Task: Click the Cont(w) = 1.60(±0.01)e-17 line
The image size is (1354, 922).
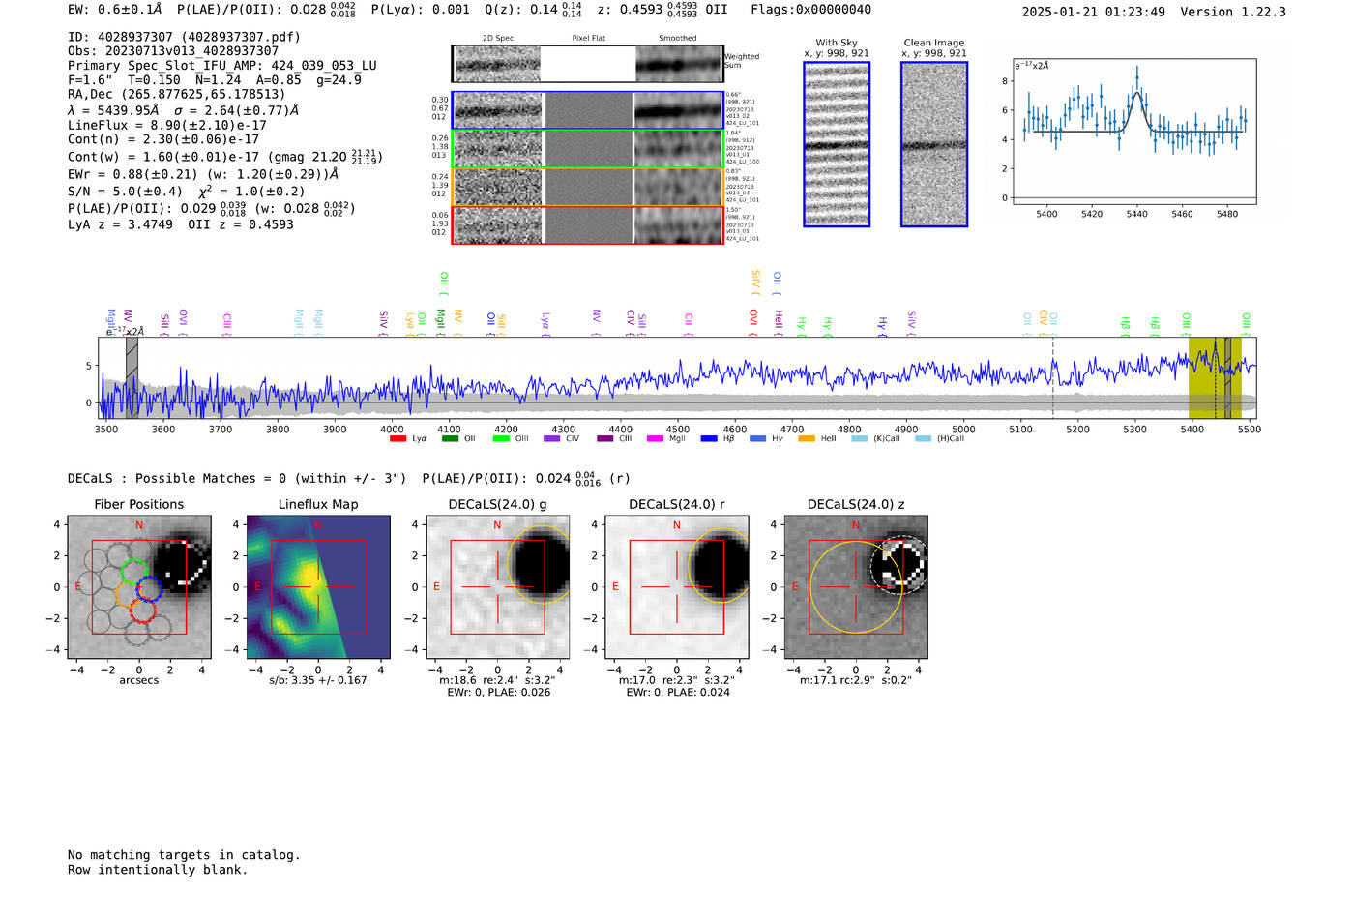Action: point(225,156)
